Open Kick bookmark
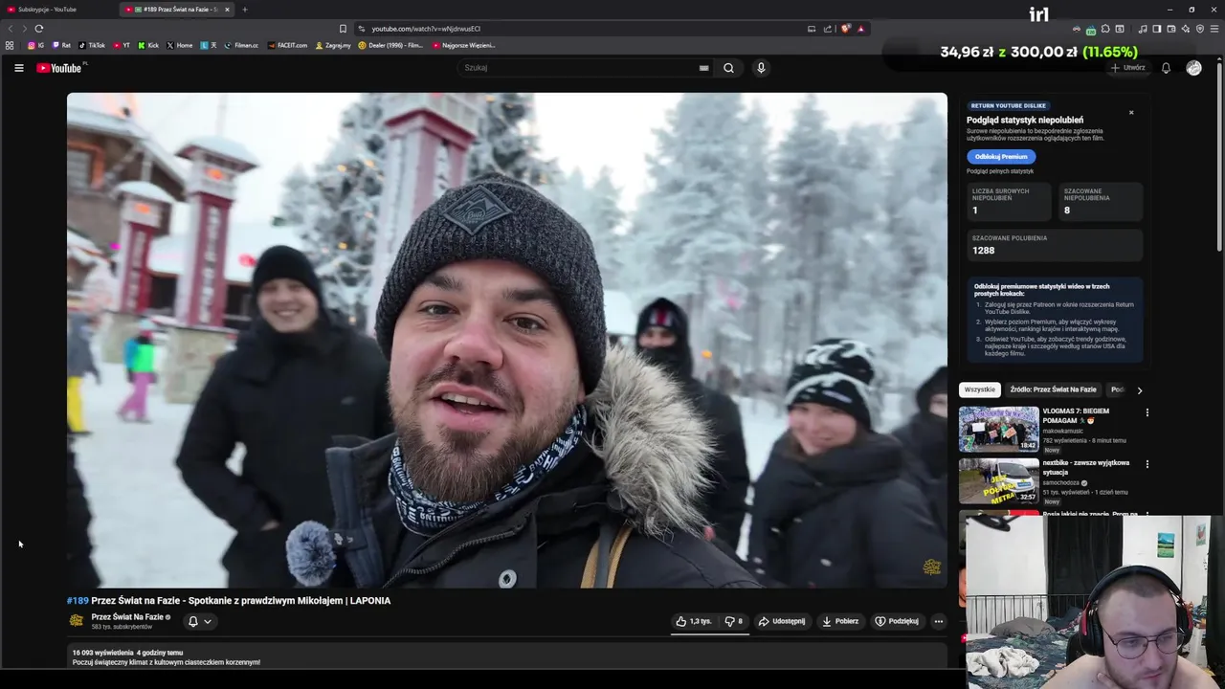The width and height of the screenshot is (1225, 689). click(x=148, y=45)
